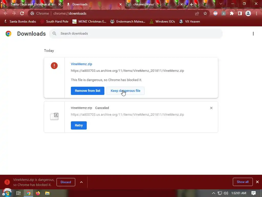
Task: Close the download bar at bottom
Action: coord(257,182)
